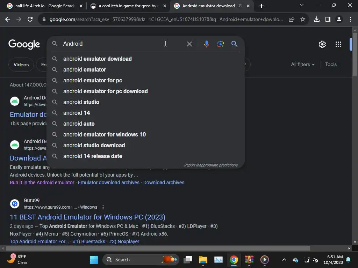This screenshot has height=268, width=358.
Task: Clear the search box text
Action: pyautogui.click(x=189, y=44)
